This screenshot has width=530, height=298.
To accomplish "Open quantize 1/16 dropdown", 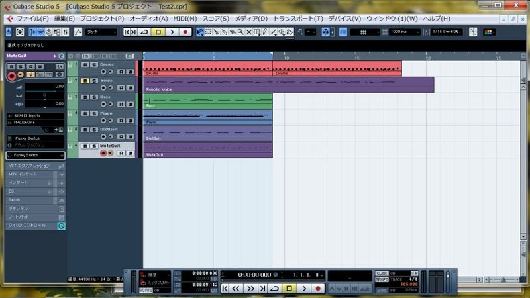I will tap(447, 32).
